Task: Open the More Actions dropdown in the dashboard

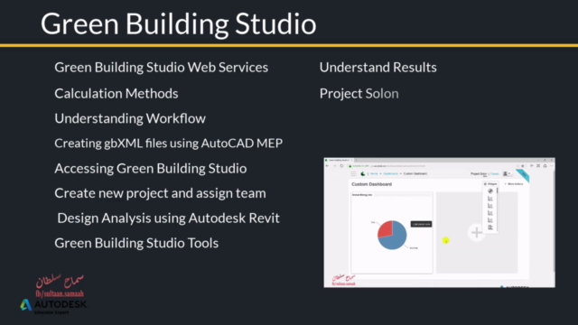Action: 514,184
